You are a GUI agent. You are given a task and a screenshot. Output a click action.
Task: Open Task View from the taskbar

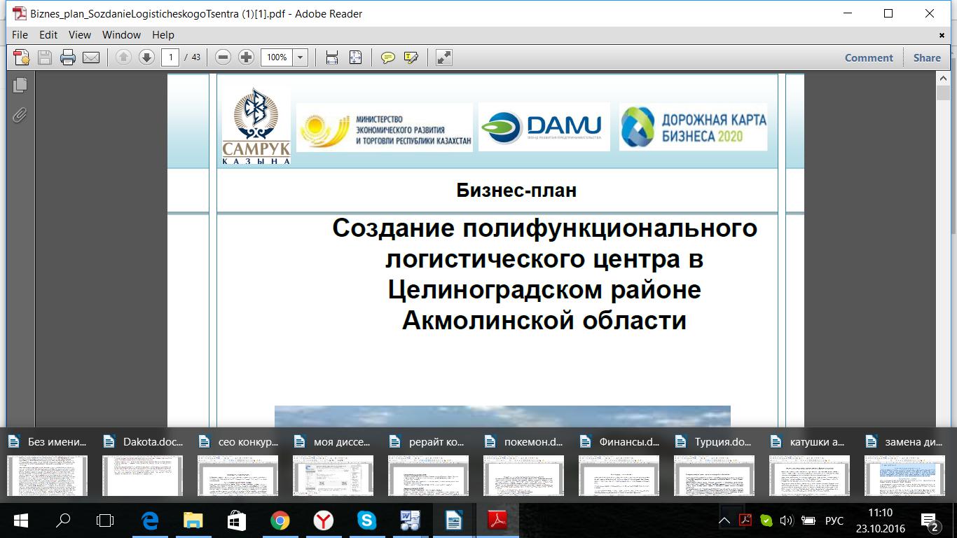pyautogui.click(x=105, y=520)
